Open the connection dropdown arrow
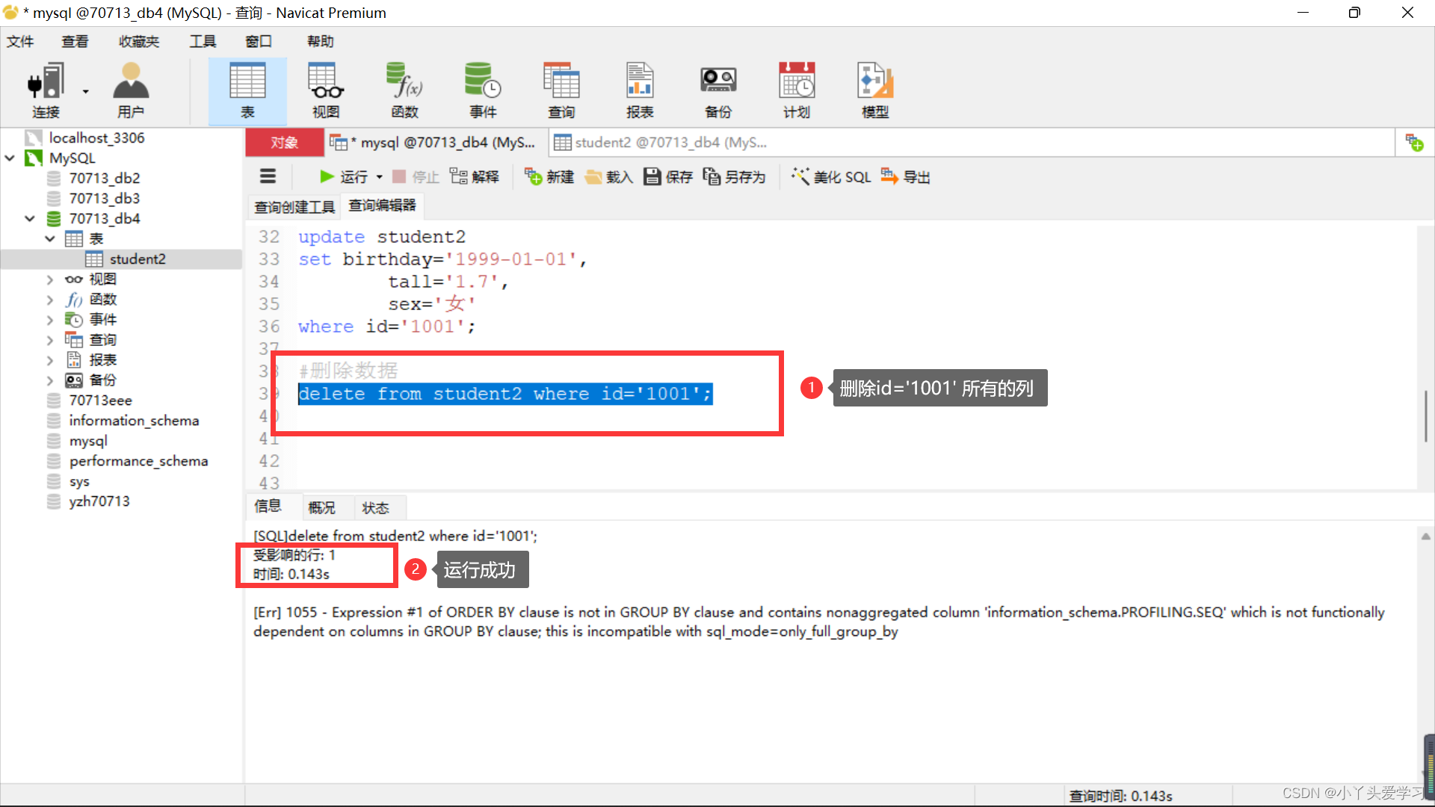Viewport: 1435px width, 807px height. coord(85,92)
